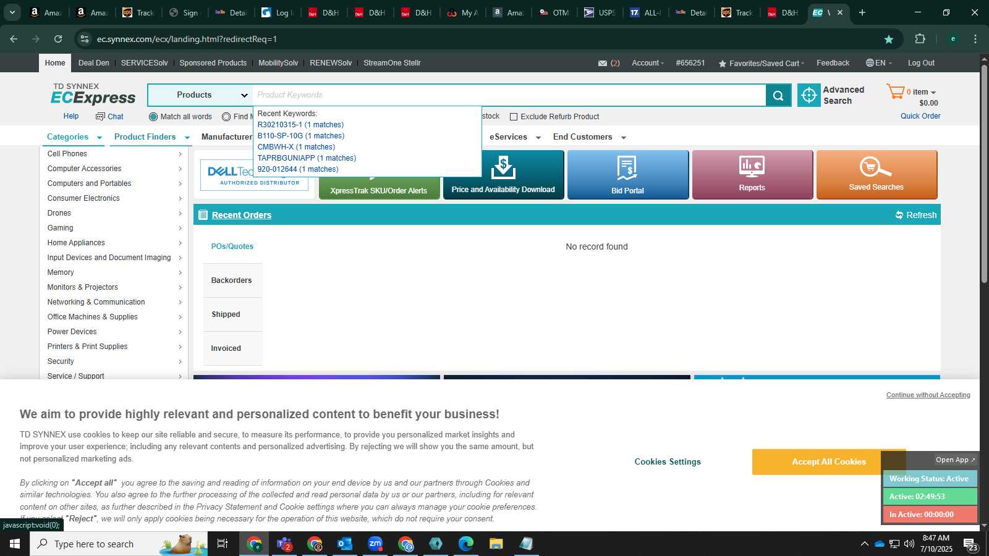The image size is (989, 556).
Task: Open Outlook from the taskbar
Action: coord(345,544)
